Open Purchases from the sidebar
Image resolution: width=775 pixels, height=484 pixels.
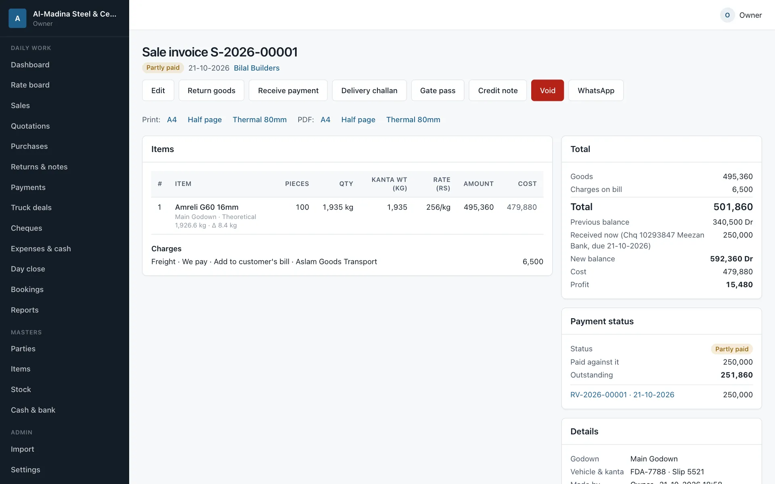[x=29, y=146]
